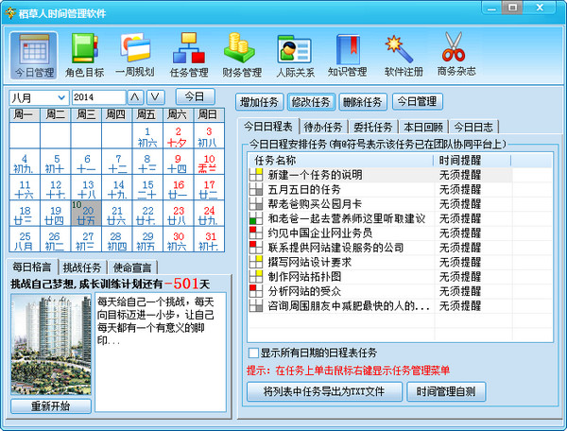Decrease the year with the down arrow
567x431 pixels.
156,97
